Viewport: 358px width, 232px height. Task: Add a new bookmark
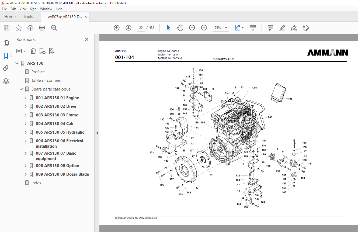point(42,51)
